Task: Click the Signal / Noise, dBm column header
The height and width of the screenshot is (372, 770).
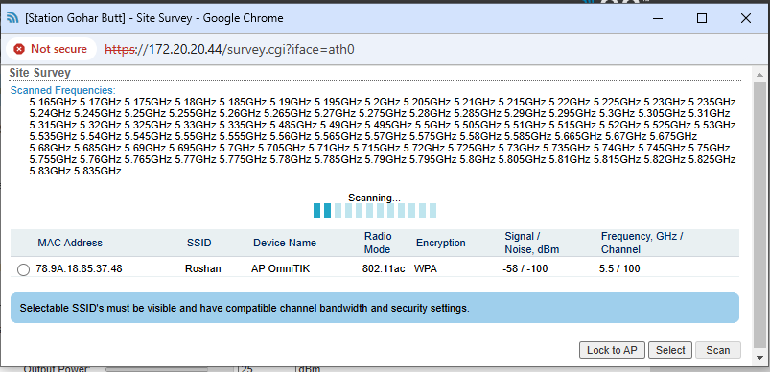Action: pyautogui.click(x=531, y=243)
